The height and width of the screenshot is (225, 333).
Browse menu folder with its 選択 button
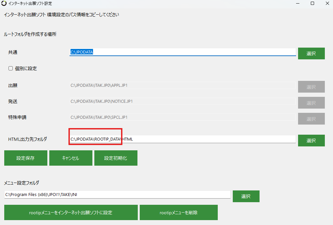click(246, 196)
